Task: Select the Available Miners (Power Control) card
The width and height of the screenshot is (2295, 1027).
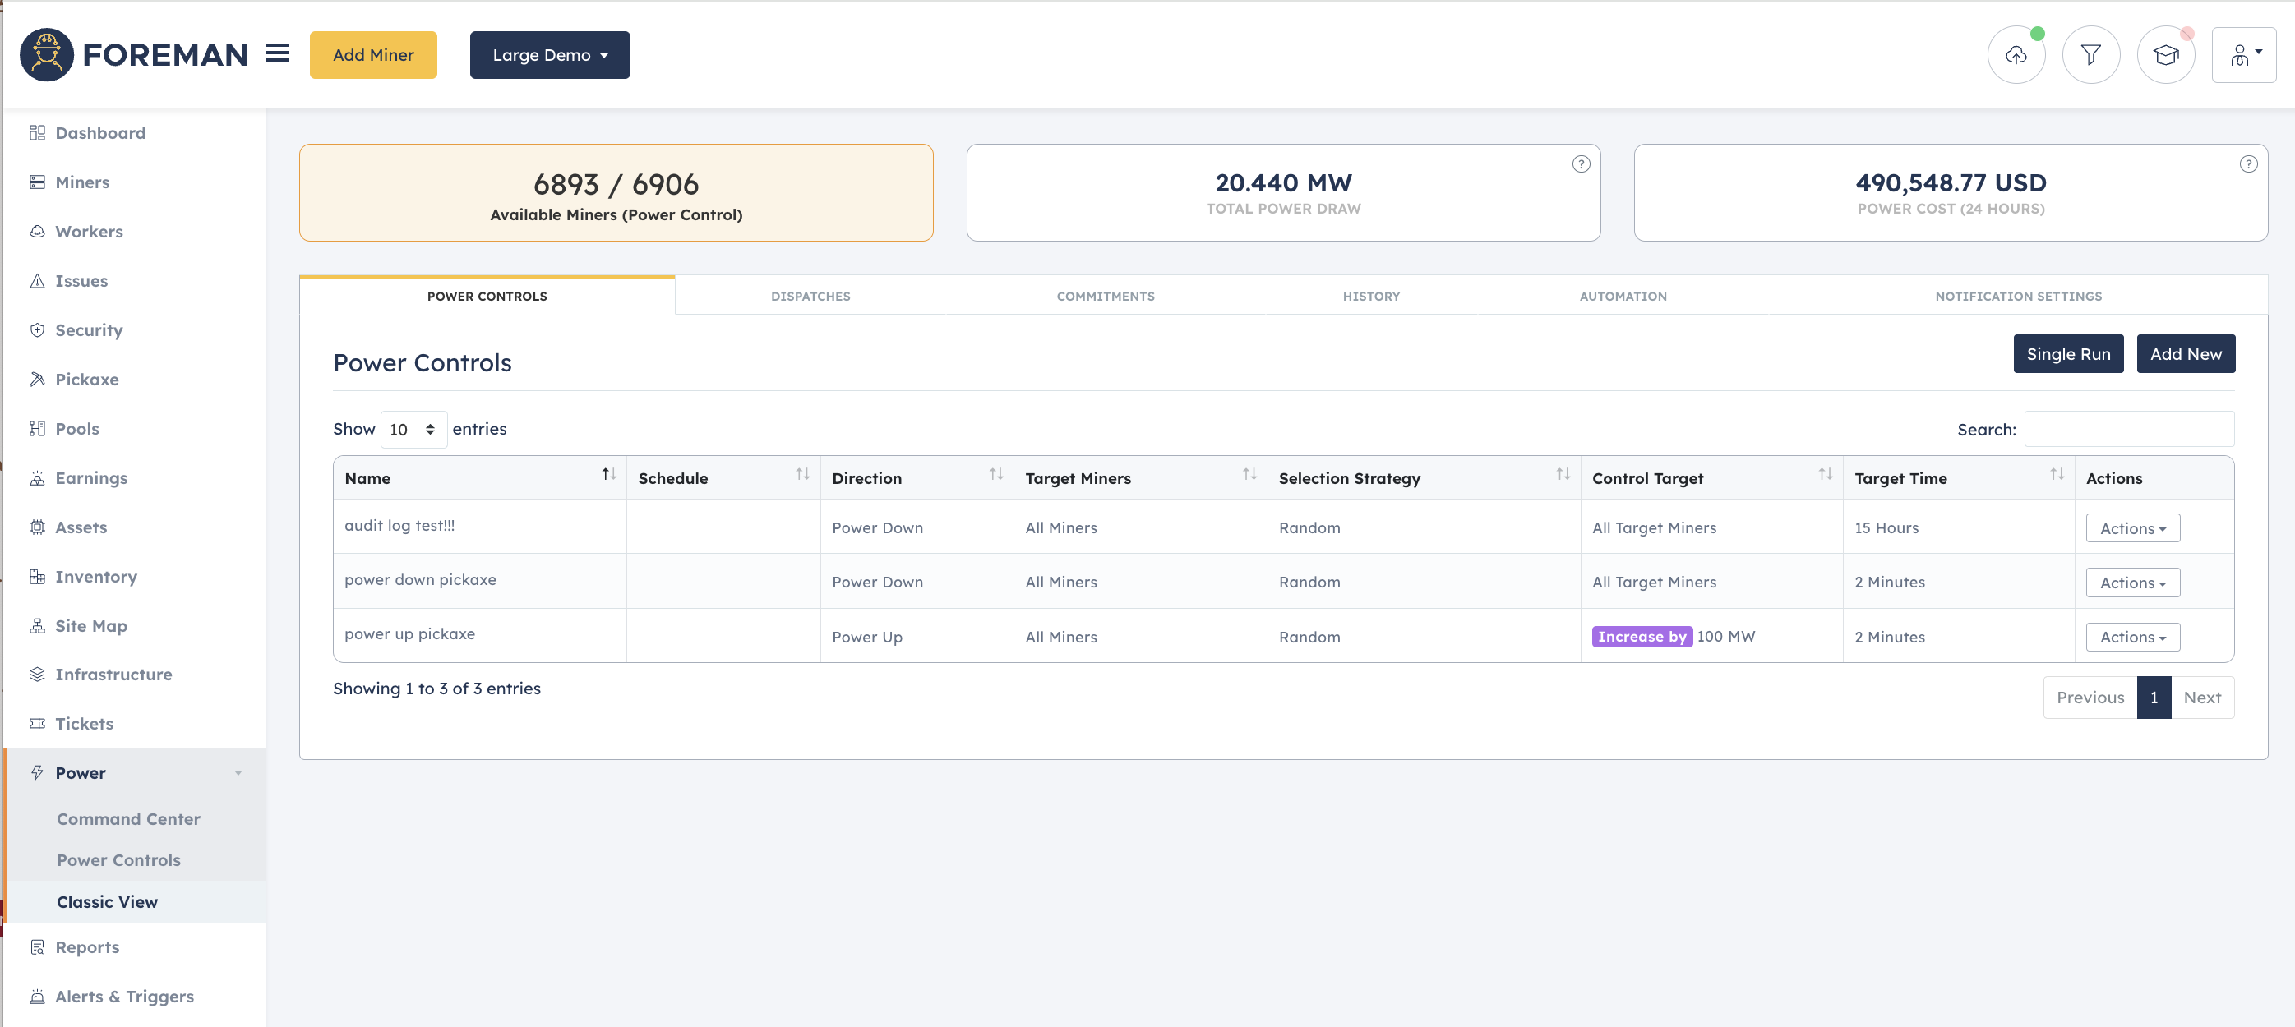Action: 616,192
